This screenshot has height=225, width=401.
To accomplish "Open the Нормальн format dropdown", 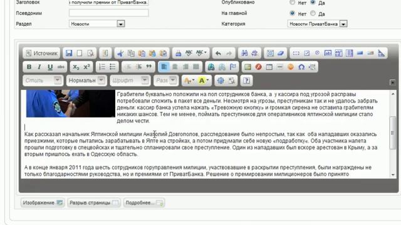I will coord(86,81).
